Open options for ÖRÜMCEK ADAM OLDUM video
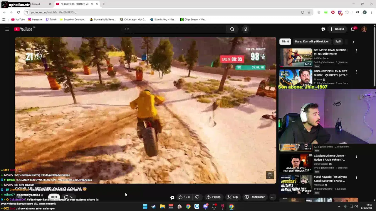The image size is (376, 211). (x=357, y=51)
